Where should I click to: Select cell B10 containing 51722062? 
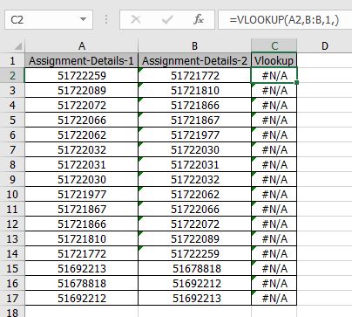194,194
